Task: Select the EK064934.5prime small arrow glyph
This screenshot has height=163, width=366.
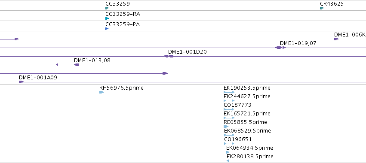Action: tap(228, 152)
